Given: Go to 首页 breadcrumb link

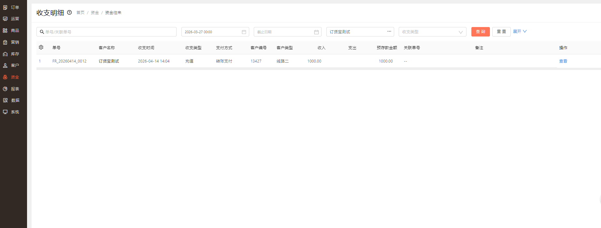Looking at the screenshot, I should [x=80, y=13].
